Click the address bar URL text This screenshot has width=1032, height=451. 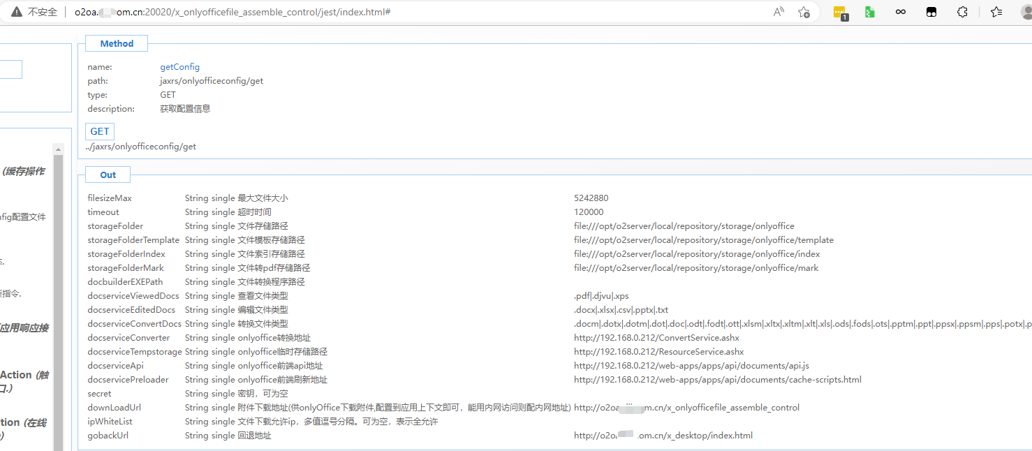(233, 13)
